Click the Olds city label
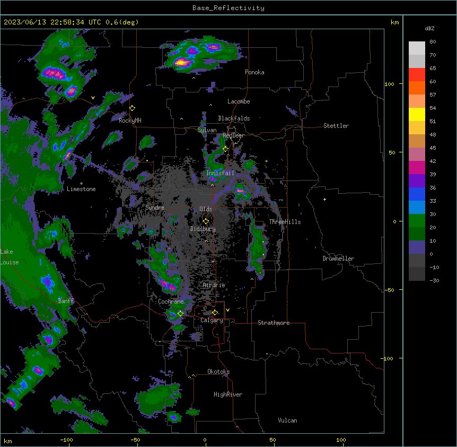457x447 pixels. click(206, 209)
